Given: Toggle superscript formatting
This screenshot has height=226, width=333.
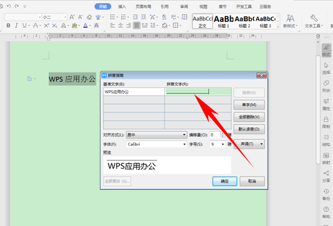Looking at the screenshot, I should 46,25.
